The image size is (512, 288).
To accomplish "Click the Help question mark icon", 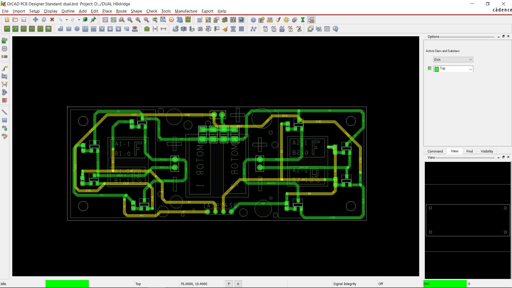I will (335, 29).
